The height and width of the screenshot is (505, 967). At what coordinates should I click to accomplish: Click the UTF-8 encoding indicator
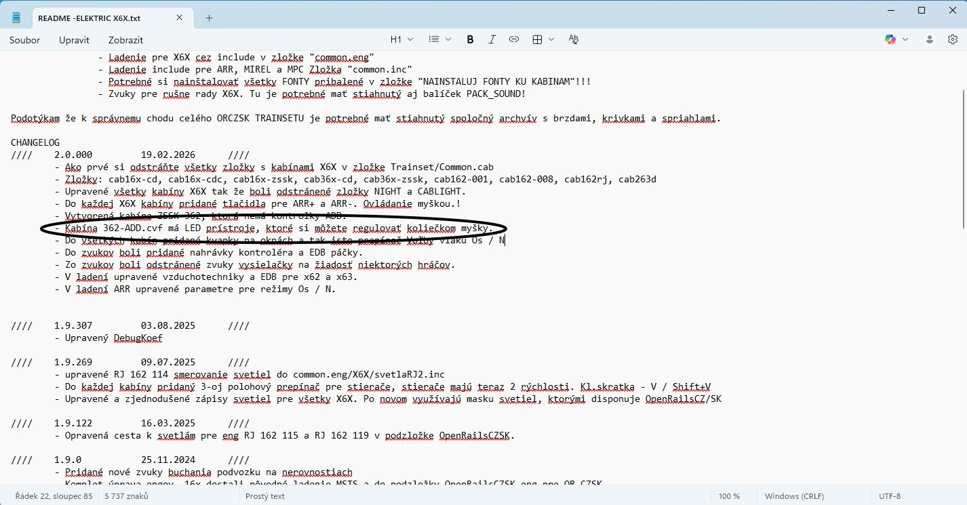[x=889, y=496]
